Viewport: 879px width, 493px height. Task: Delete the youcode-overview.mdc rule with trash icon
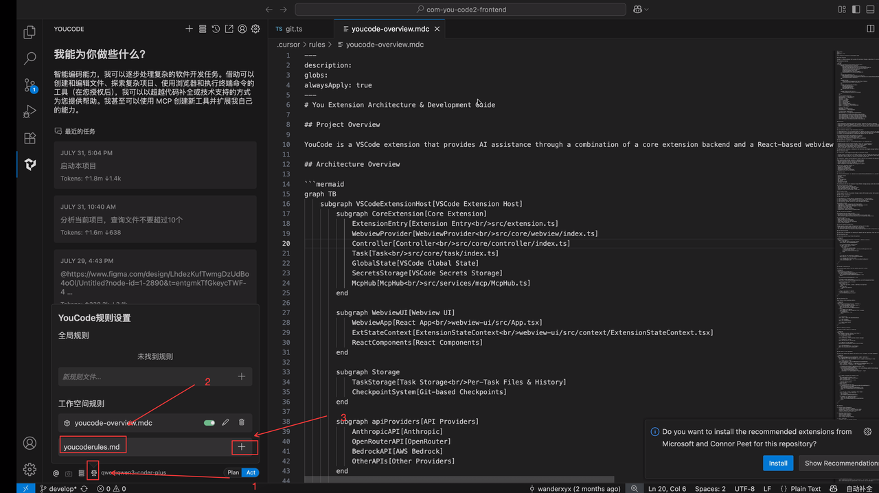coord(241,423)
